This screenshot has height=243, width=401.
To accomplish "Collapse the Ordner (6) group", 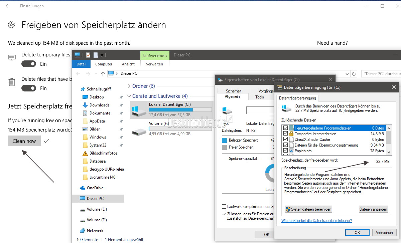I will pyautogui.click(x=129, y=86).
